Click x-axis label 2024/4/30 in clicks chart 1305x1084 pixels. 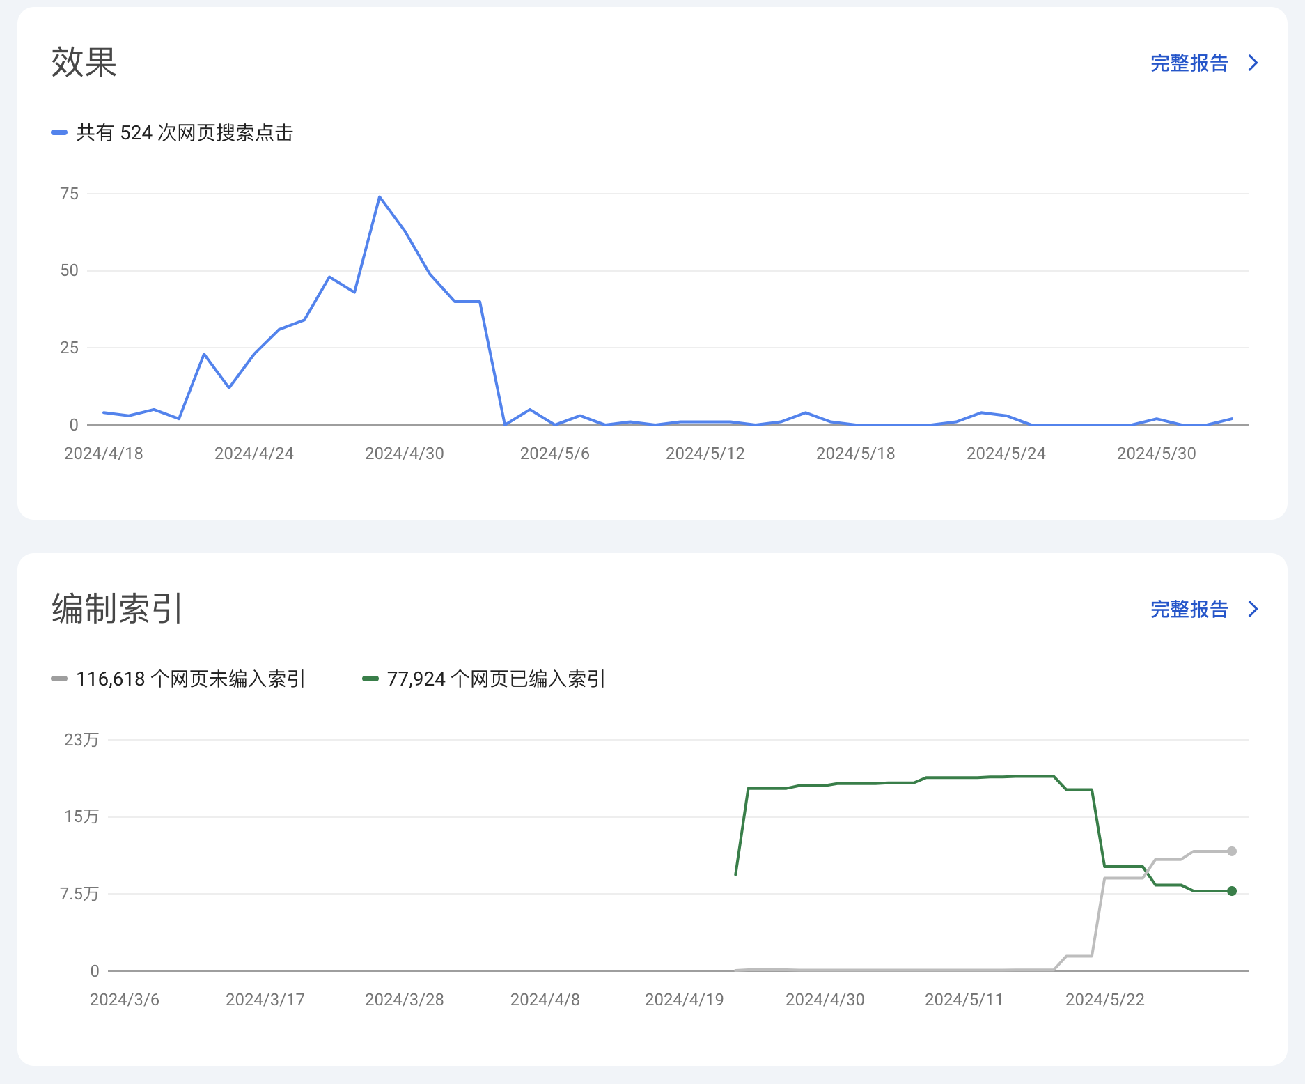tap(405, 454)
